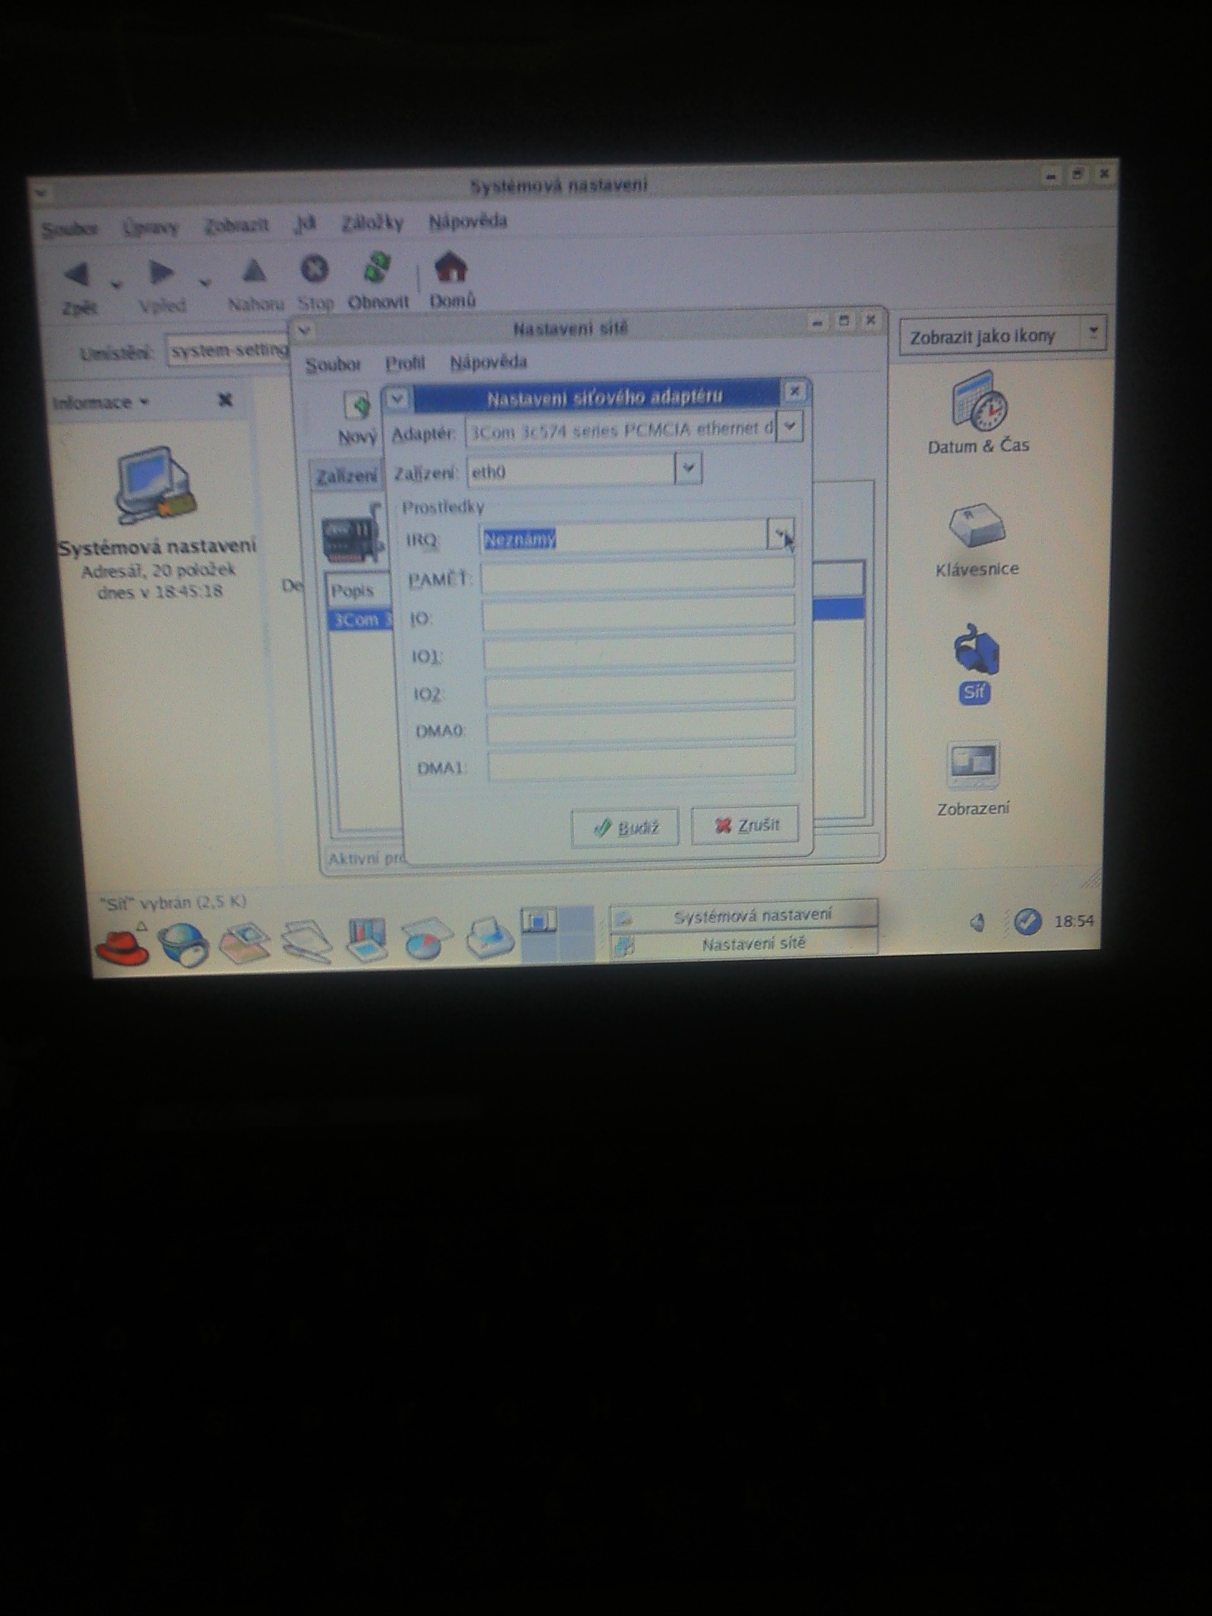The image size is (1212, 1616).
Task: Click the volume speaker tray icon
Action: coord(978,923)
